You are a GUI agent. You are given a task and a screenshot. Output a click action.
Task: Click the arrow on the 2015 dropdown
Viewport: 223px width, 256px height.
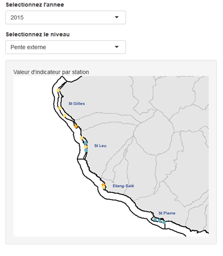tap(117, 17)
